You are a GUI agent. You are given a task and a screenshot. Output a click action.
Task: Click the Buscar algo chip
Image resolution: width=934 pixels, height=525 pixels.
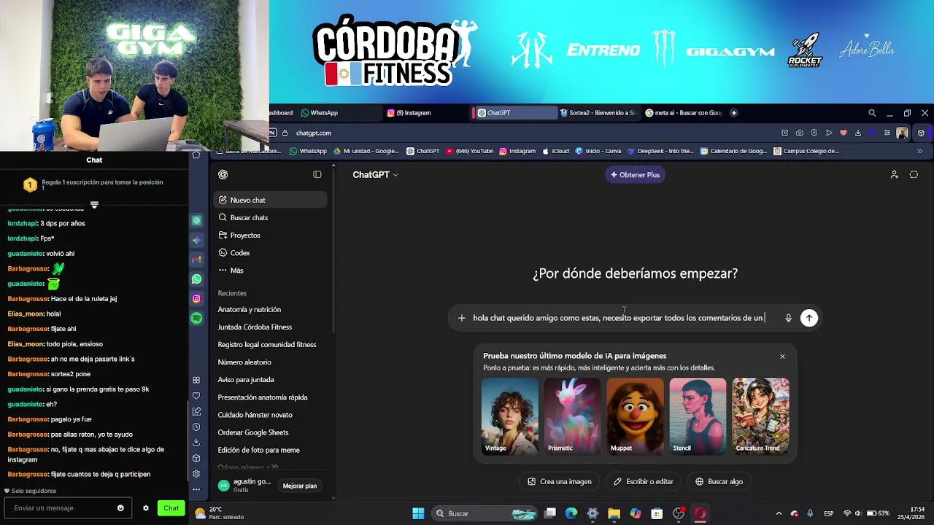[x=719, y=481]
